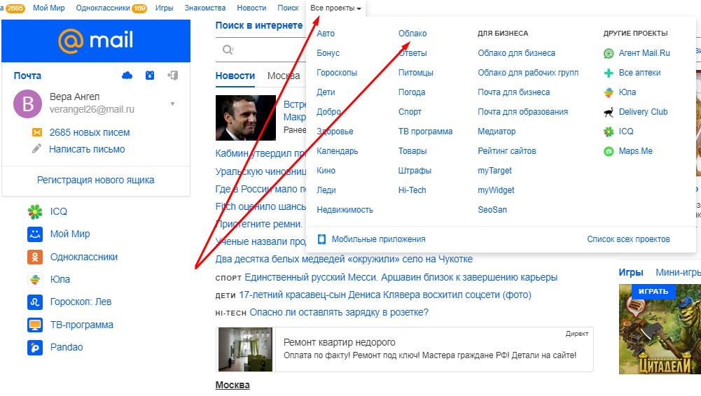Click the Юла icon in other projects
The image size is (701, 396).
click(609, 92)
